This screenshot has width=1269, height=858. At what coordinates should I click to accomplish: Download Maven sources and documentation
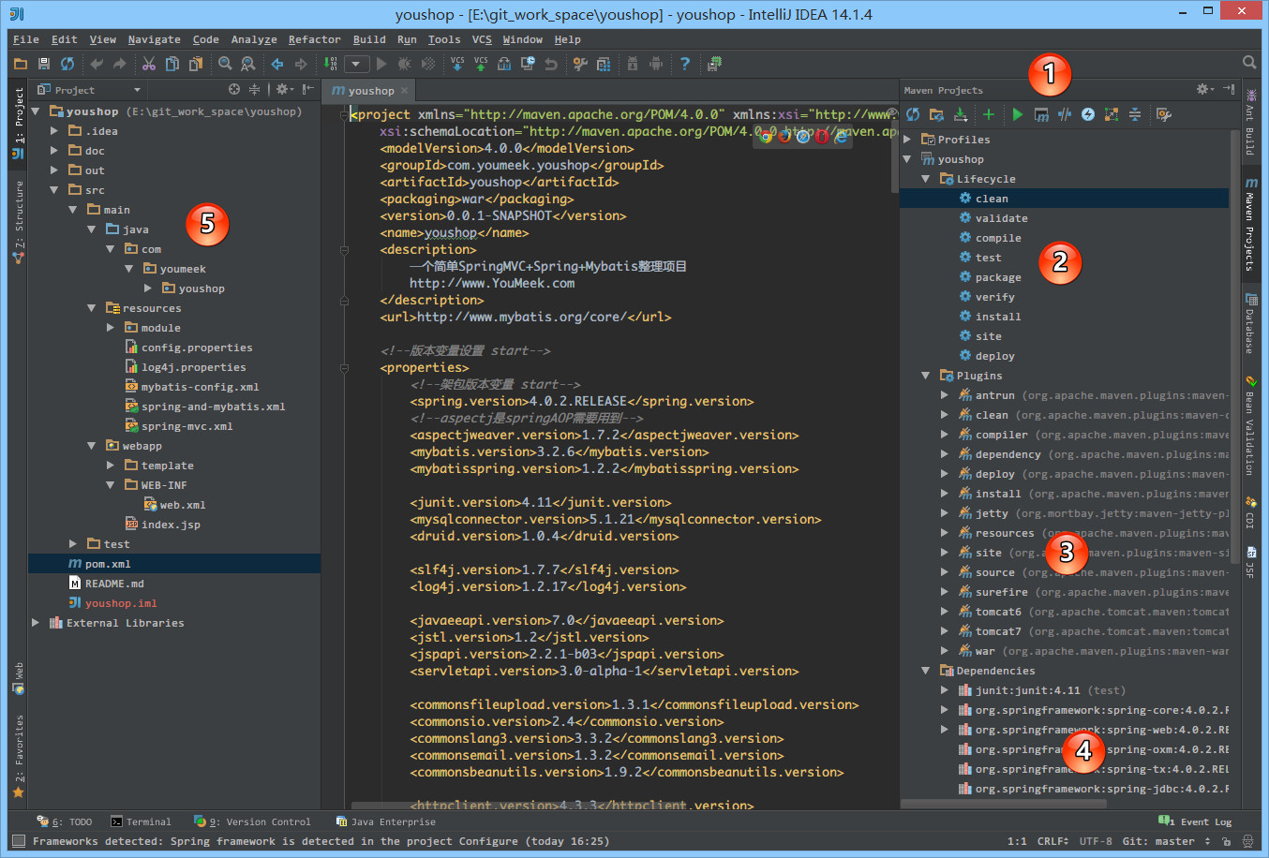[x=962, y=114]
